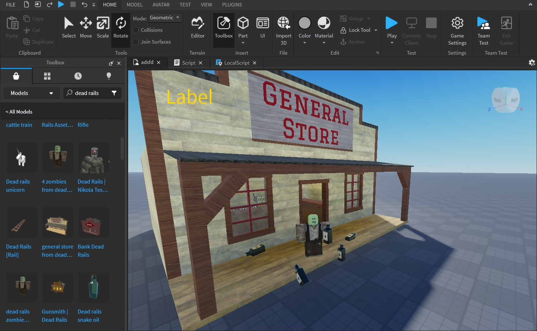Switch to the AVATAR ribbon tab

(x=161, y=5)
